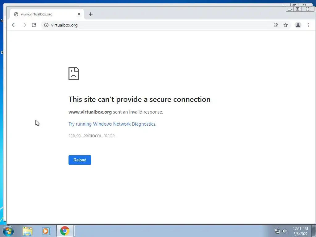316x237 pixels.
Task: Open the volume speaker tray icon
Action: (285, 231)
